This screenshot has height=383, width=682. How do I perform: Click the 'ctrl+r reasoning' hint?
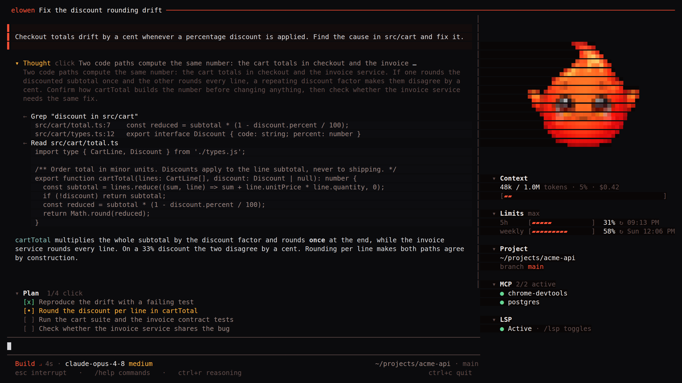pos(210,373)
